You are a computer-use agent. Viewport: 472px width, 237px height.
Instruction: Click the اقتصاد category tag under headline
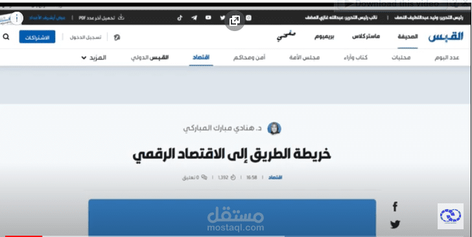[x=275, y=177]
